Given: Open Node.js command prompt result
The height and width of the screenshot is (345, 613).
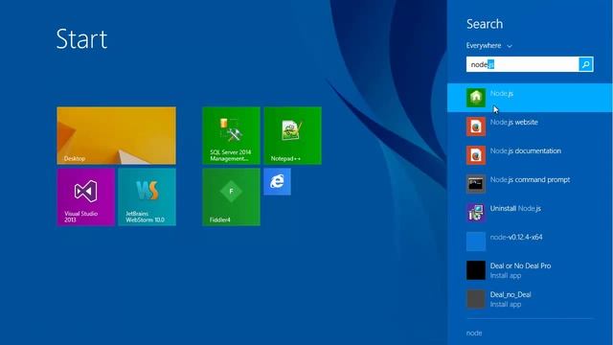Looking at the screenshot, I should tap(530, 184).
